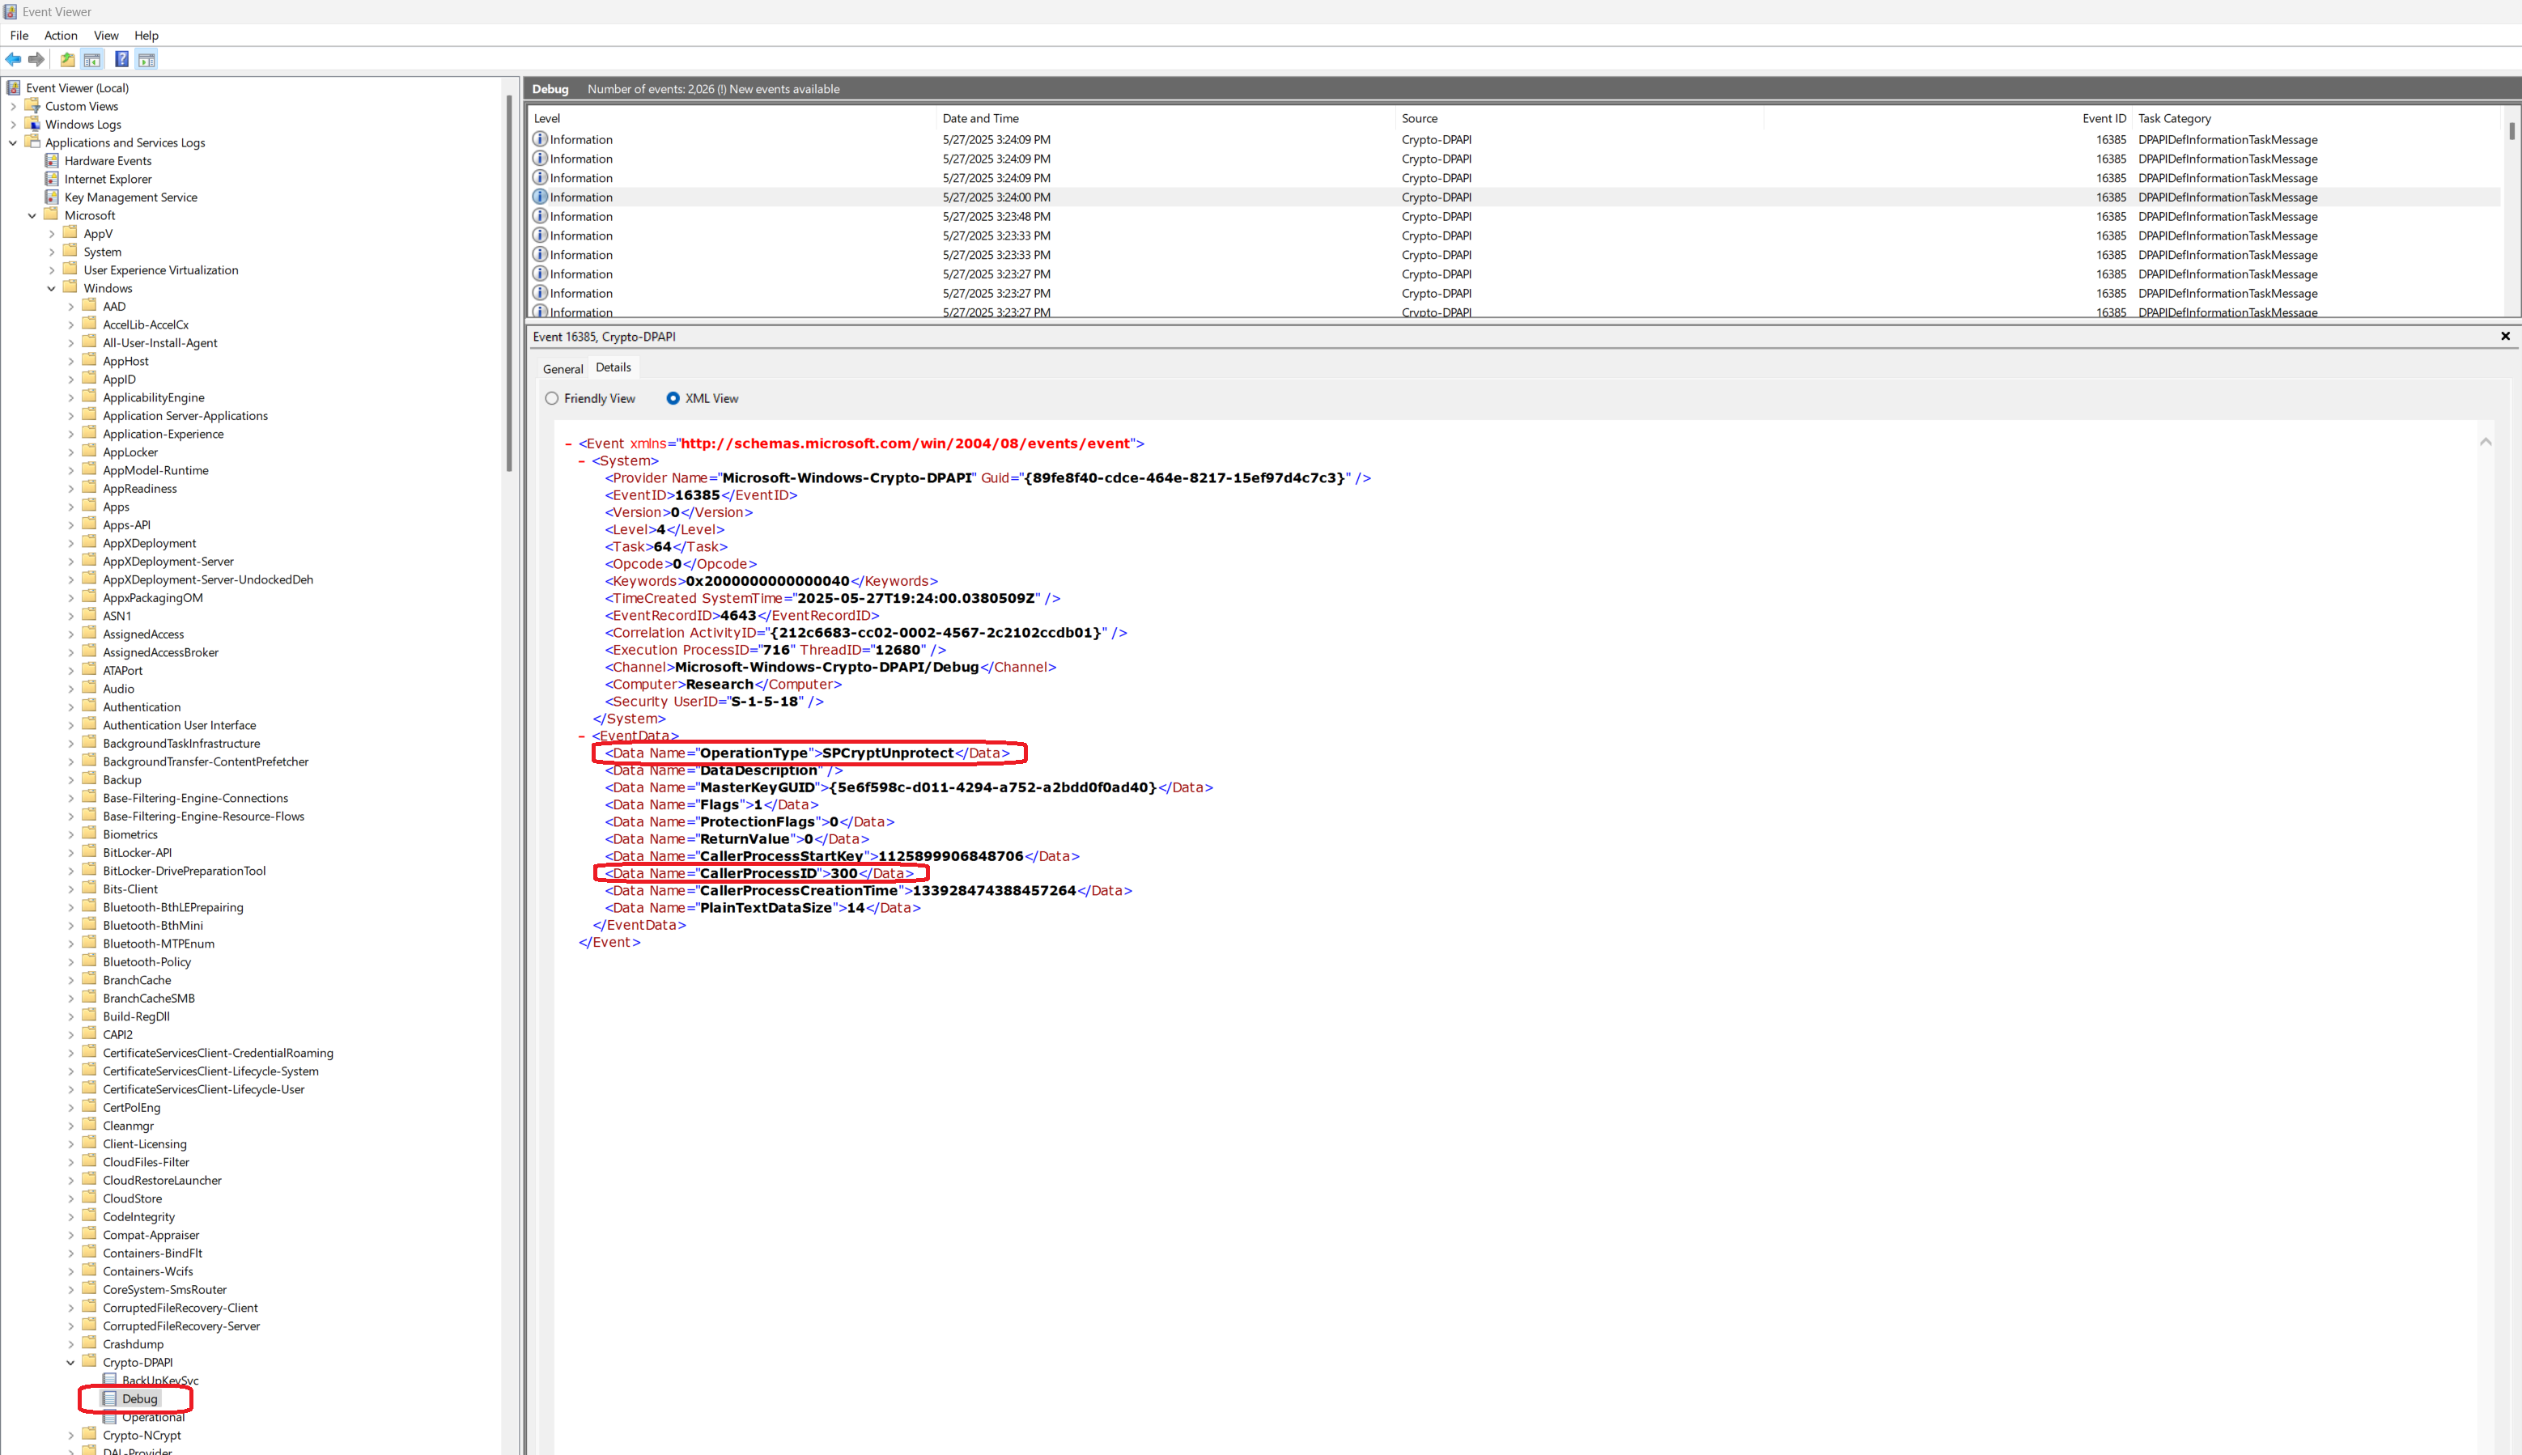Click the CodeIntegrity folder icon
The height and width of the screenshot is (1455, 2522).
click(x=89, y=1216)
